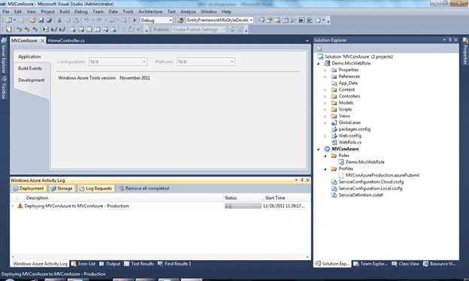Select MVConAzureProduction.azurePubxml file

coord(383,175)
